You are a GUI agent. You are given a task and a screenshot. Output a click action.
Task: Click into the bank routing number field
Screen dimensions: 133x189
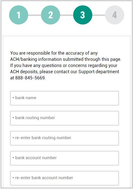pos(64,118)
